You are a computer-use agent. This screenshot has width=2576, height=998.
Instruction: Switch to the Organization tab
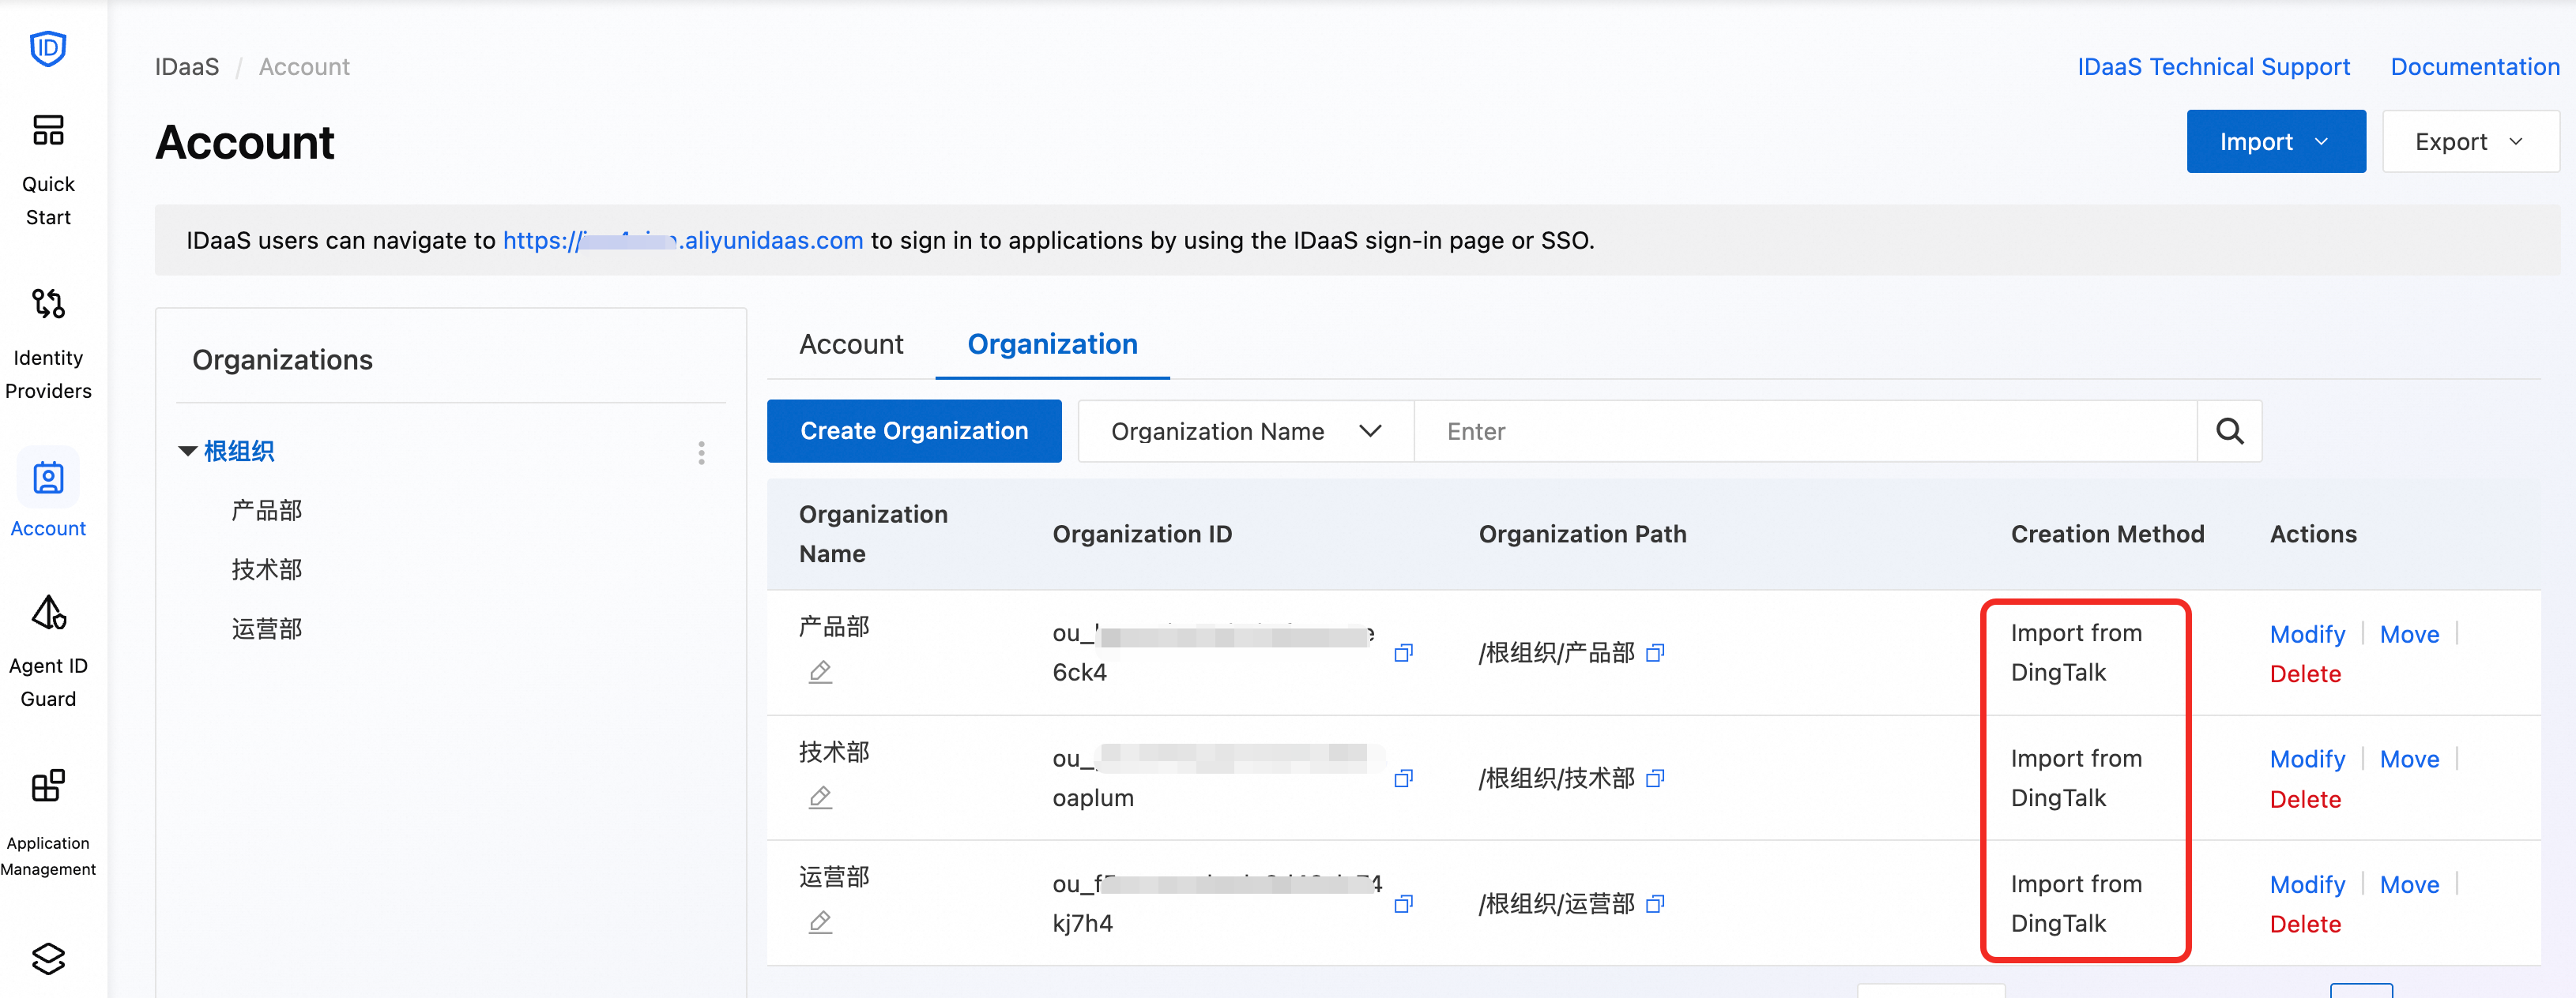click(1052, 345)
